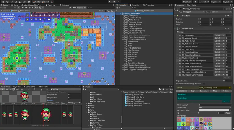Toggle visibility of TS_Earth (Base) tilemap
The image size is (234, 130).
pos(180,35)
